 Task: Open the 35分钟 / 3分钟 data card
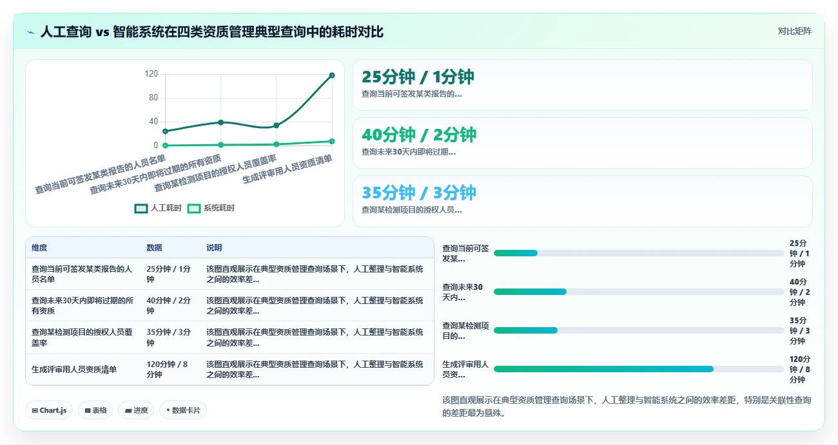pos(582,201)
